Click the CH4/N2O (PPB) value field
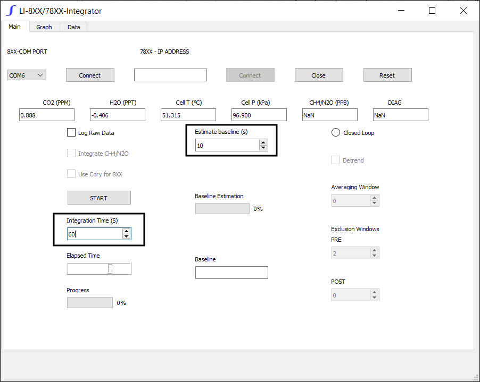Screen dimensions: 480x382 point(330,115)
